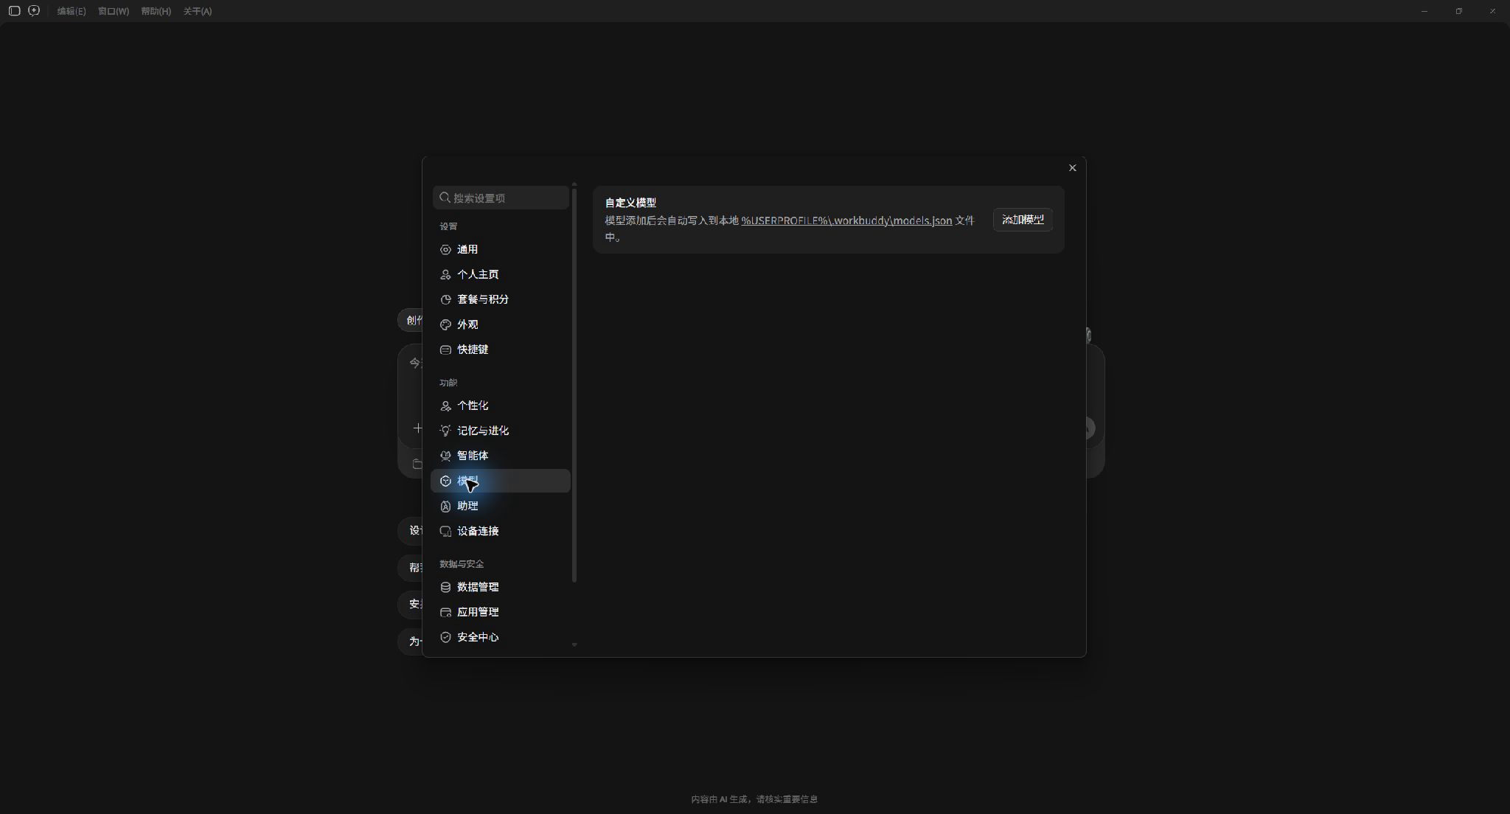
Task: Click the search magnifier icon in settings
Action: click(x=445, y=198)
